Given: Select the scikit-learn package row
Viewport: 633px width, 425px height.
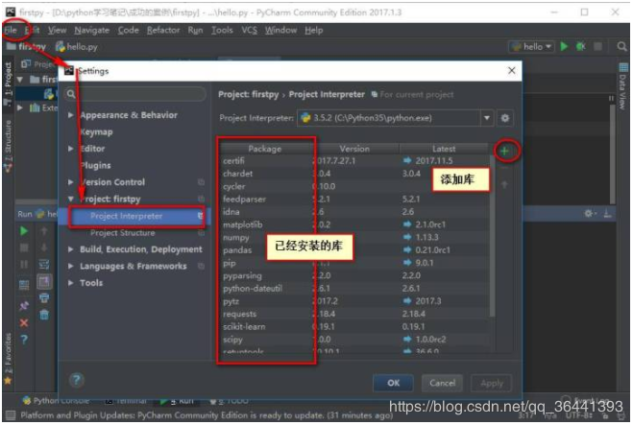Looking at the screenshot, I should click(355, 326).
